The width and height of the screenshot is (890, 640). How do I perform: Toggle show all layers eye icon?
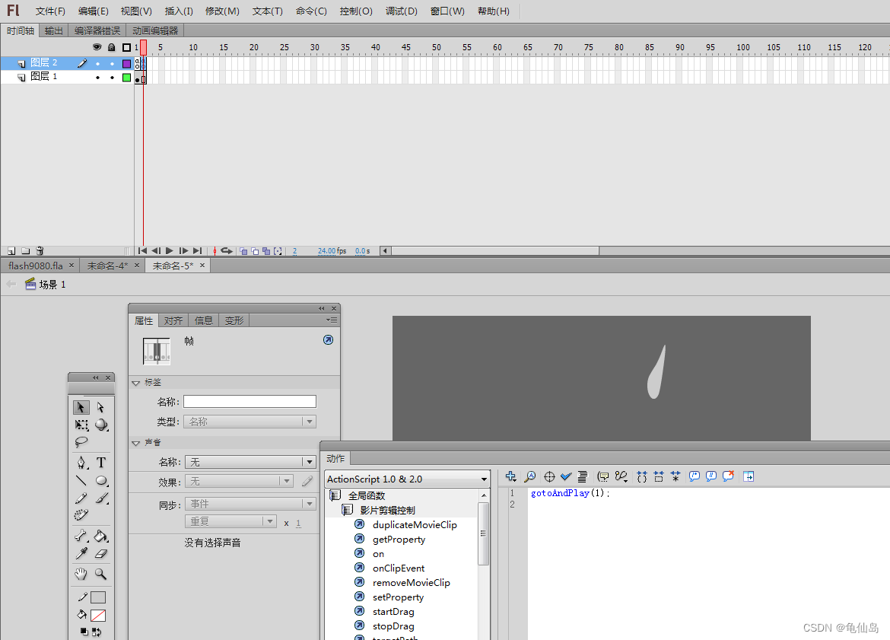[x=97, y=47]
